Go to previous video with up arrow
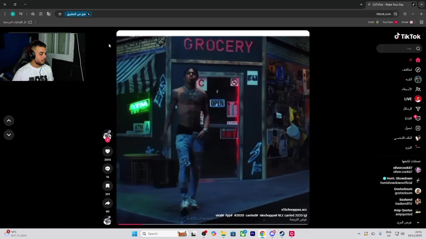Viewport: 426px width, 239px height. click(9, 121)
